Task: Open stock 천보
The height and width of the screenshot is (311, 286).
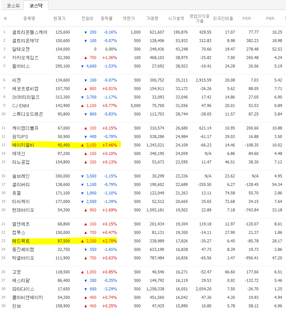Action: coord(17,306)
